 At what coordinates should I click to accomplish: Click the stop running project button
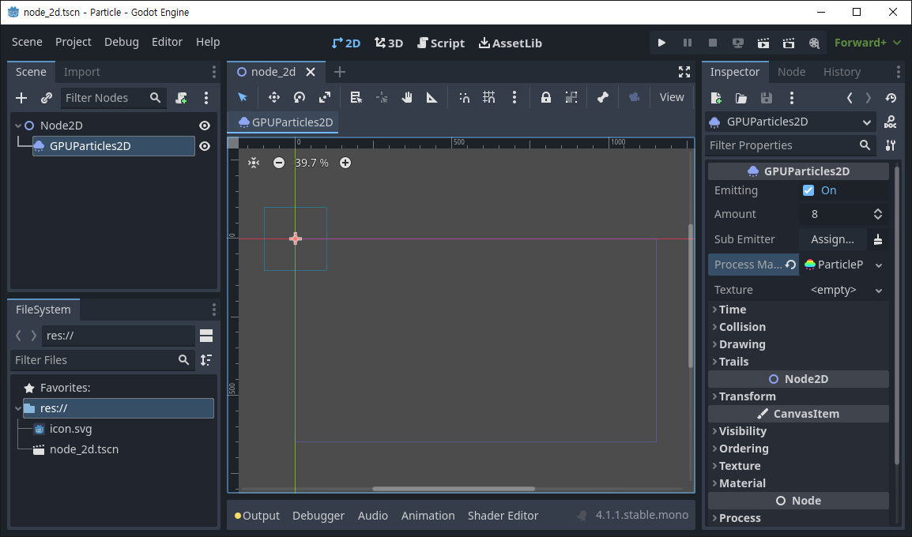pyautogui.click(x=713, y=43)
